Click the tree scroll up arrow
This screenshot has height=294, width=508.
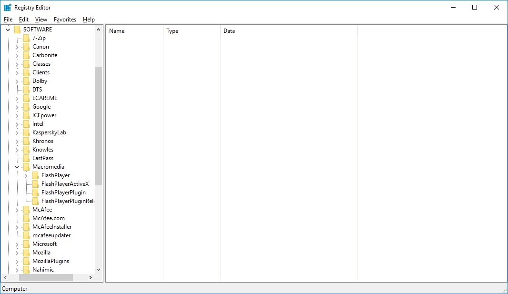pyautogui.click(x=99, y=30)
